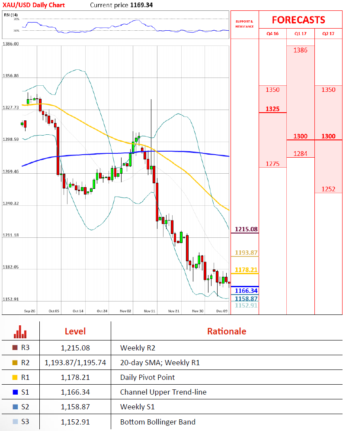Click the RSI (14) indicator label
346x431 pixels.
pyautogui.click(x=11, y=15)
